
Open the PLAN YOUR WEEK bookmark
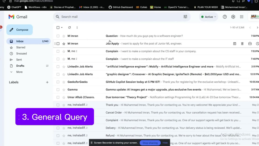click(206, 7)
